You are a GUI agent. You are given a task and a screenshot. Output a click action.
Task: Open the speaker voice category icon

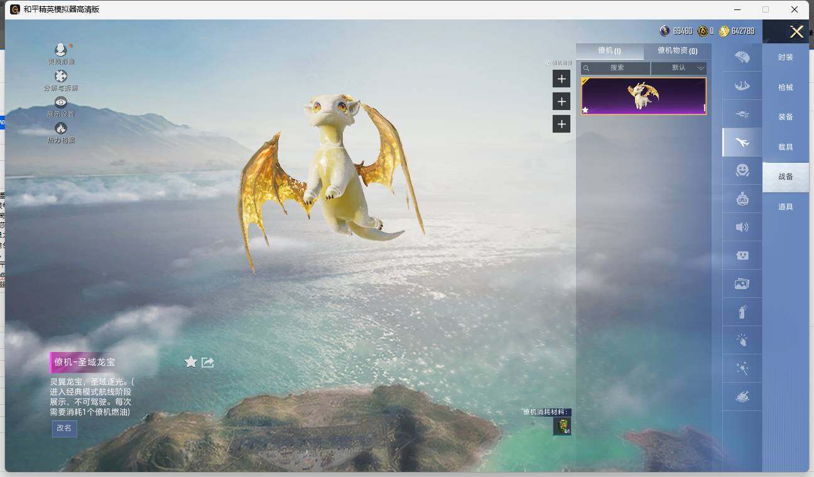(742, 228)
